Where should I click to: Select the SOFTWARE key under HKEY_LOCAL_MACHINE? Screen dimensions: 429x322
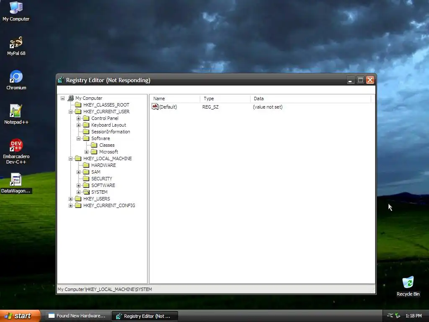coord(103,185)
